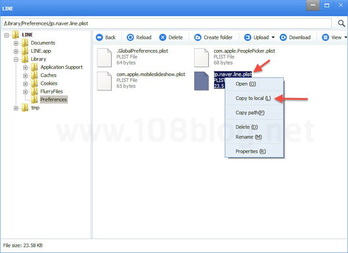
Task: Click the Delete X icon in toolbar
Action: coord(162,37)
